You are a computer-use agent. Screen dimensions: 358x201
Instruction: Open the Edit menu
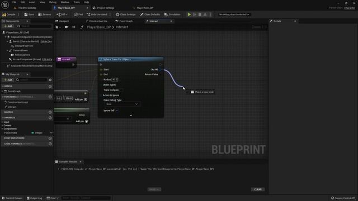pos(22,2)
